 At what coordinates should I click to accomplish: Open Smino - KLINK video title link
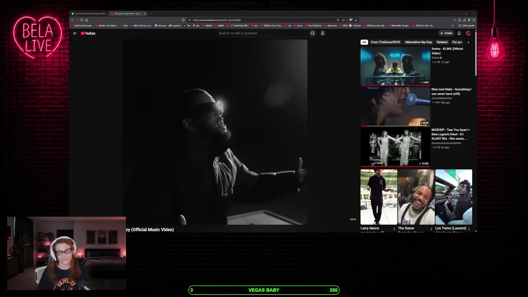point(447,51)
